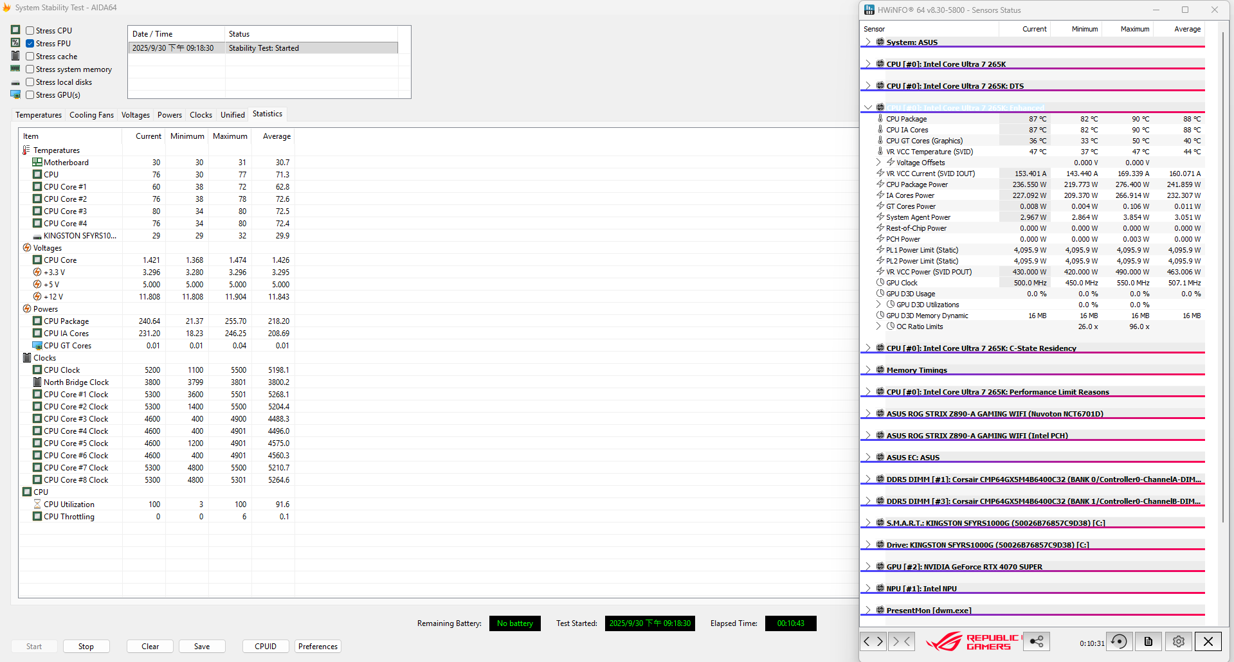Viewport: 1234px width, 662px height.
Task: Click the CPU Package thermometer icon in HWiNFO
Action: 880,119
